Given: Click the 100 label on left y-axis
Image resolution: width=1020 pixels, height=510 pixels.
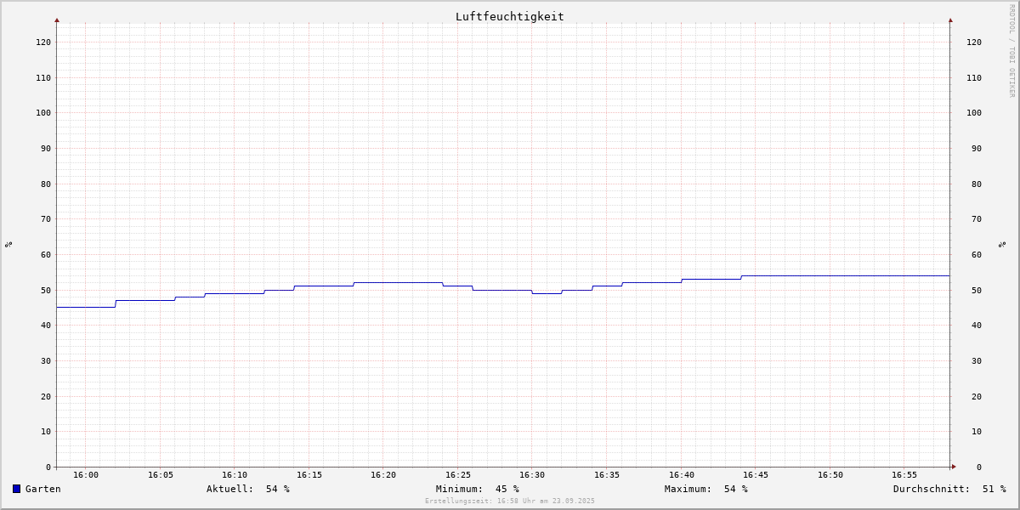Looking at the screenshot, I should [x=43, y=112].
